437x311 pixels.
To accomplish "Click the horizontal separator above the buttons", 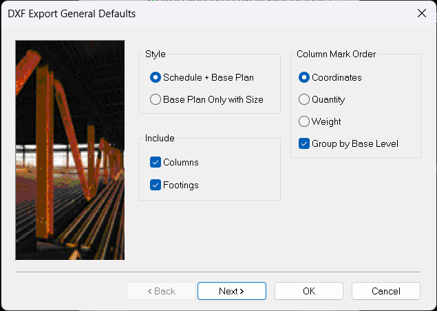I will point(217,272).
